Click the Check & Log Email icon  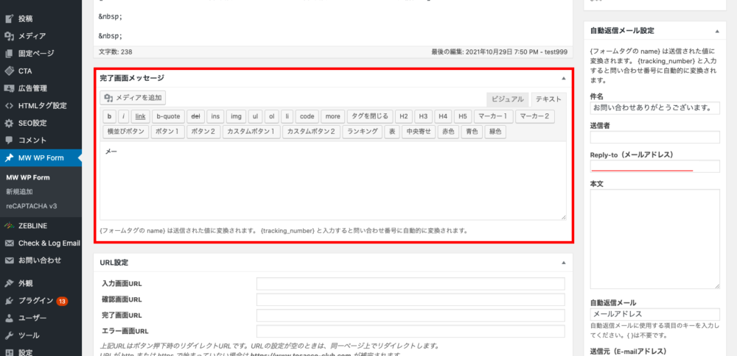click(x=9, y=243)
